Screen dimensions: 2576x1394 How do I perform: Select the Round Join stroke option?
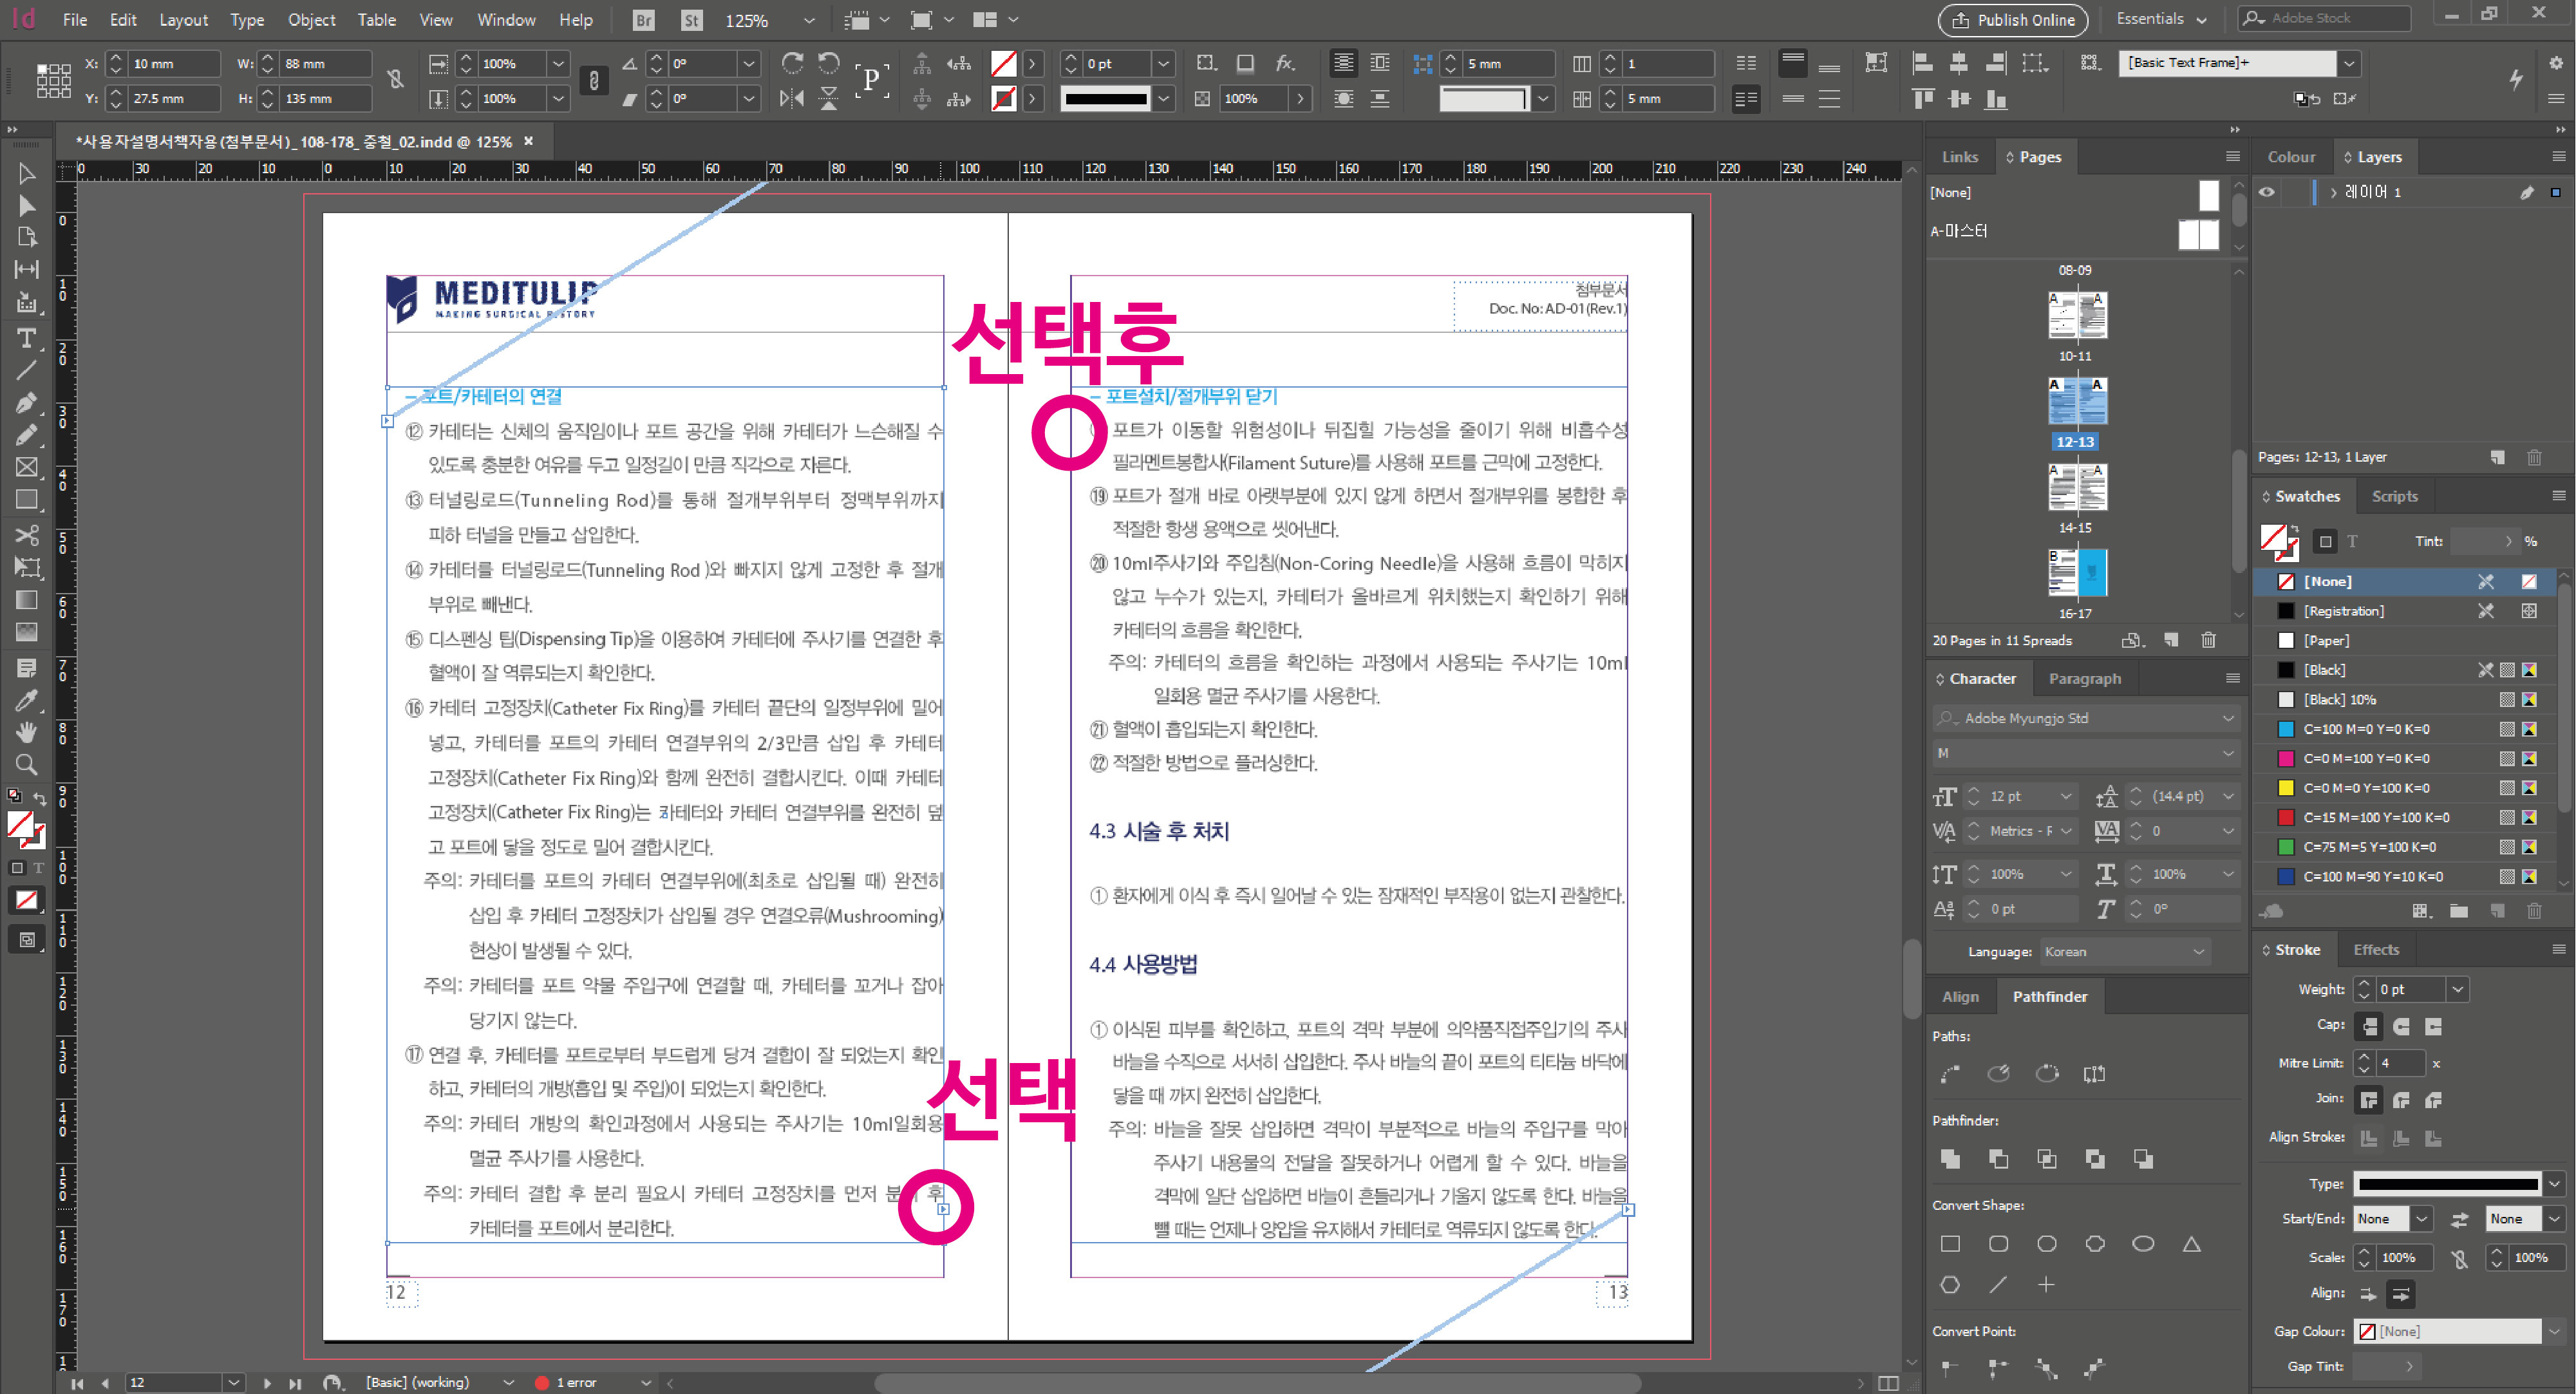click(x=2401, y=1100)
